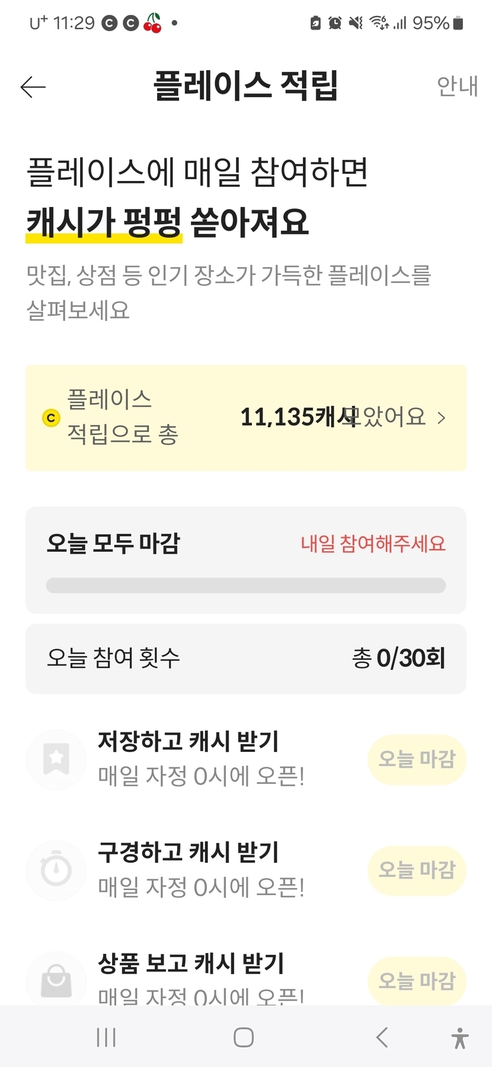Tap the stopwatch icon for 구경하고 캐시 받기
492x1067 pixels.
click(56, 870)
